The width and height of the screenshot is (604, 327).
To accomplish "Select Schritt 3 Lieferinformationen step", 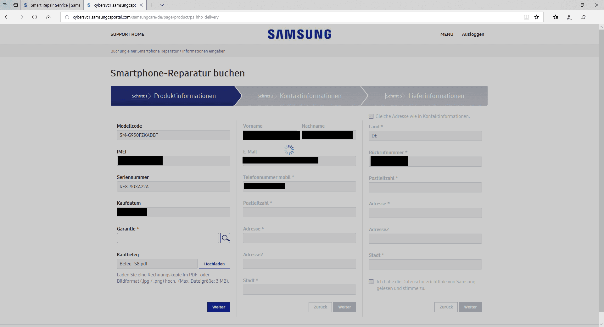I will point(425,96).
